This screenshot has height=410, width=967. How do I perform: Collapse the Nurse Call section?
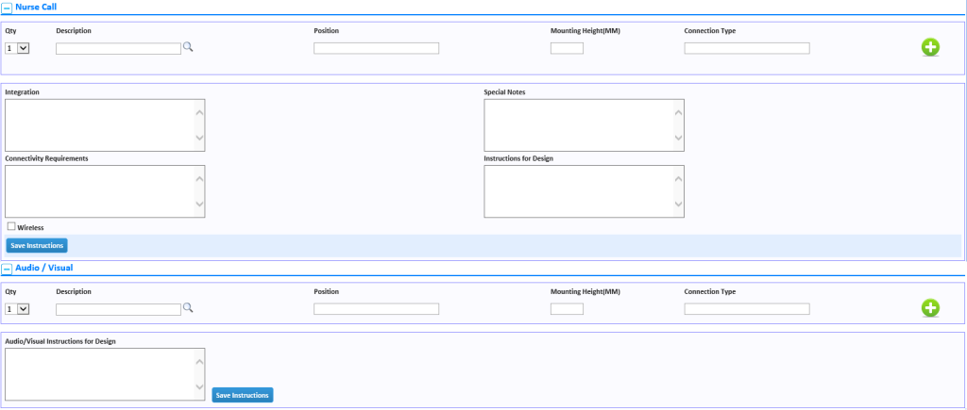pyautogui.click(x=8, y=8)
